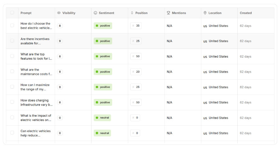
Task: Click the sort arrows icon beside Position
Action: click(x=132, y=13)
